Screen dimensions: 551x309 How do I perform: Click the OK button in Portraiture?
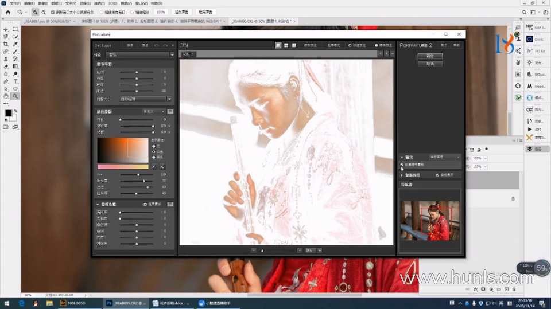click(x=430, y=56)
